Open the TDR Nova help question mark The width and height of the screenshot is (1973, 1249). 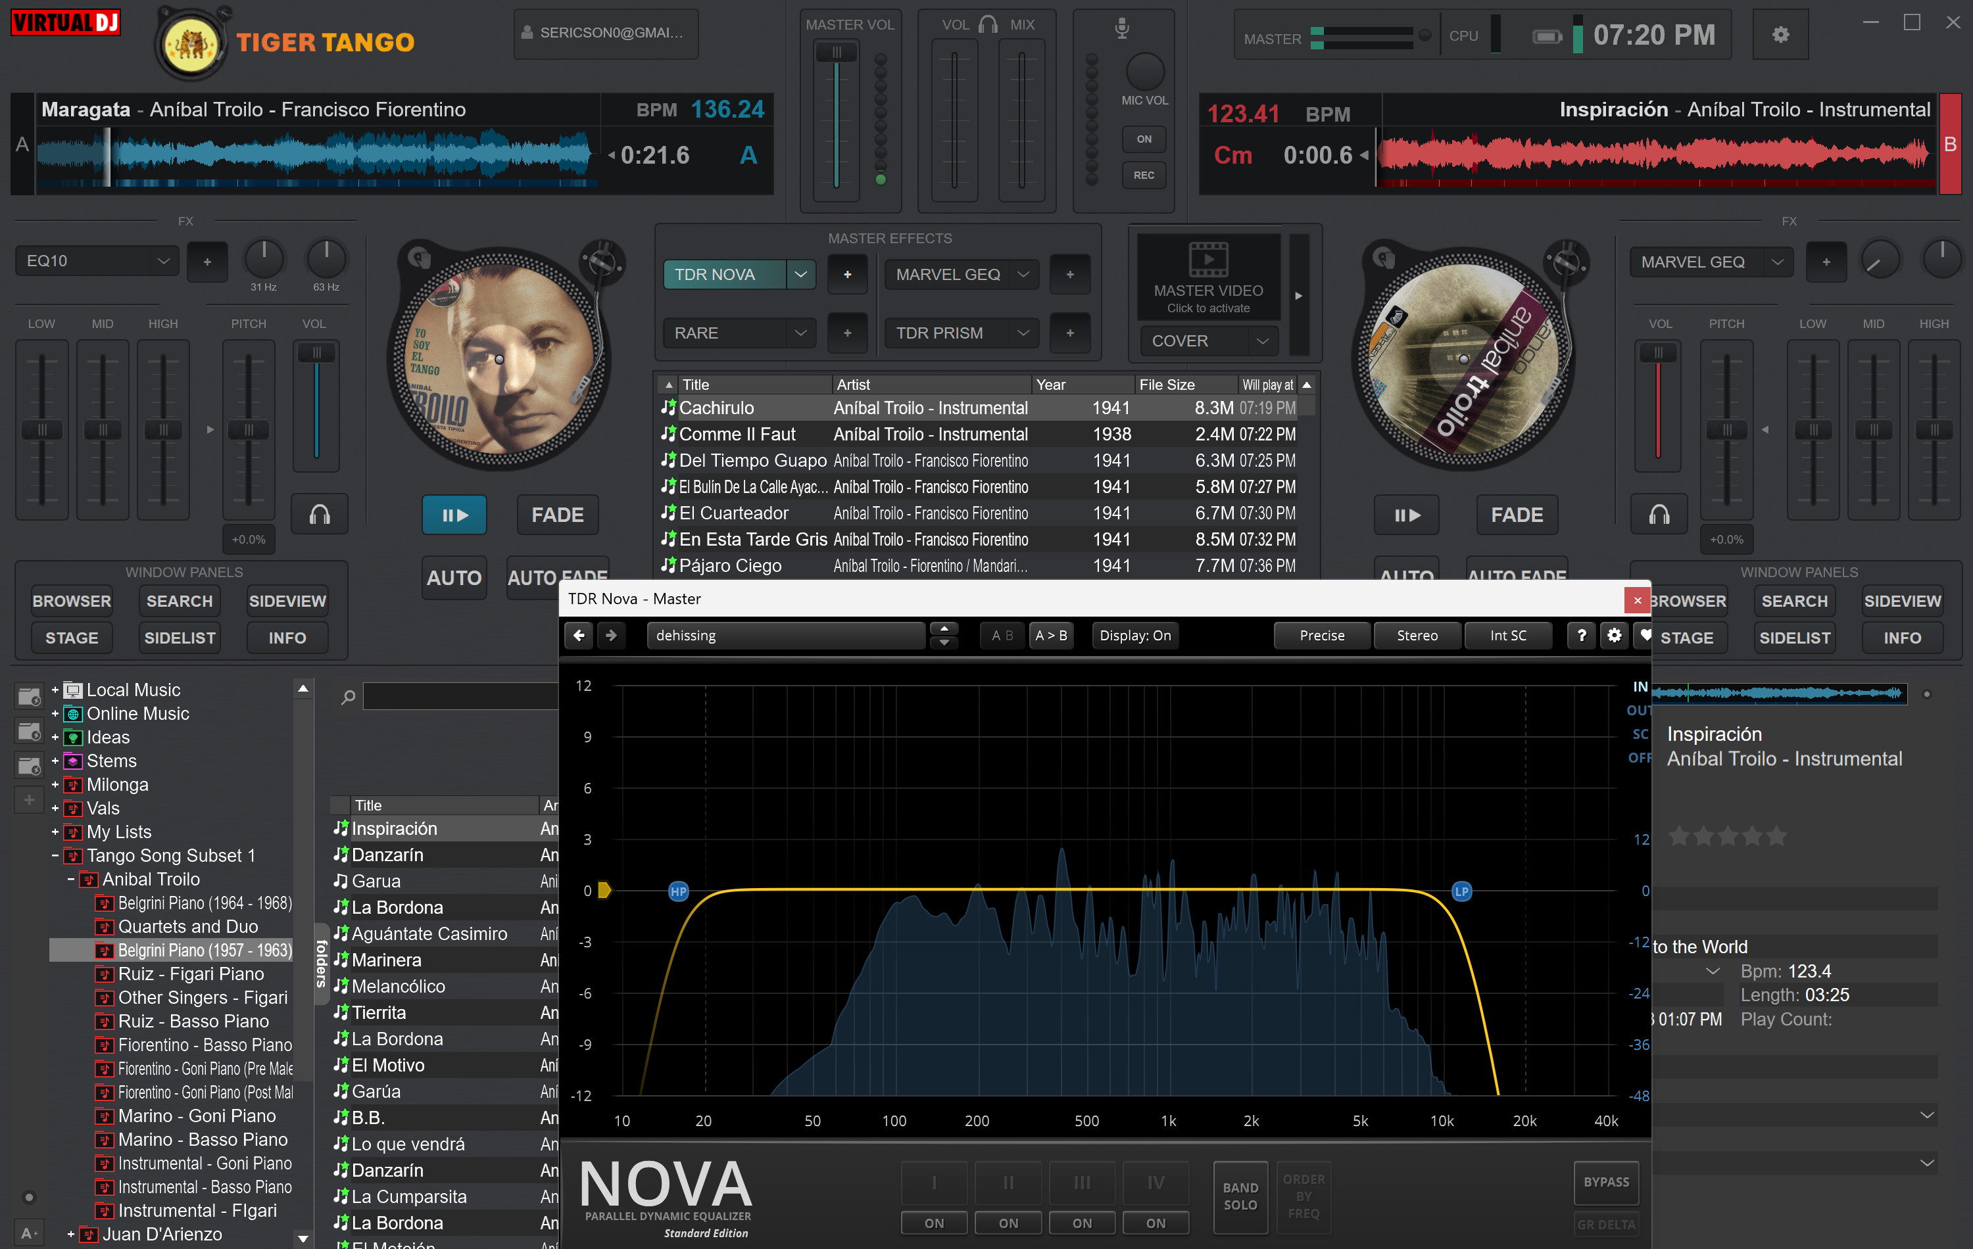(1581, 636)
